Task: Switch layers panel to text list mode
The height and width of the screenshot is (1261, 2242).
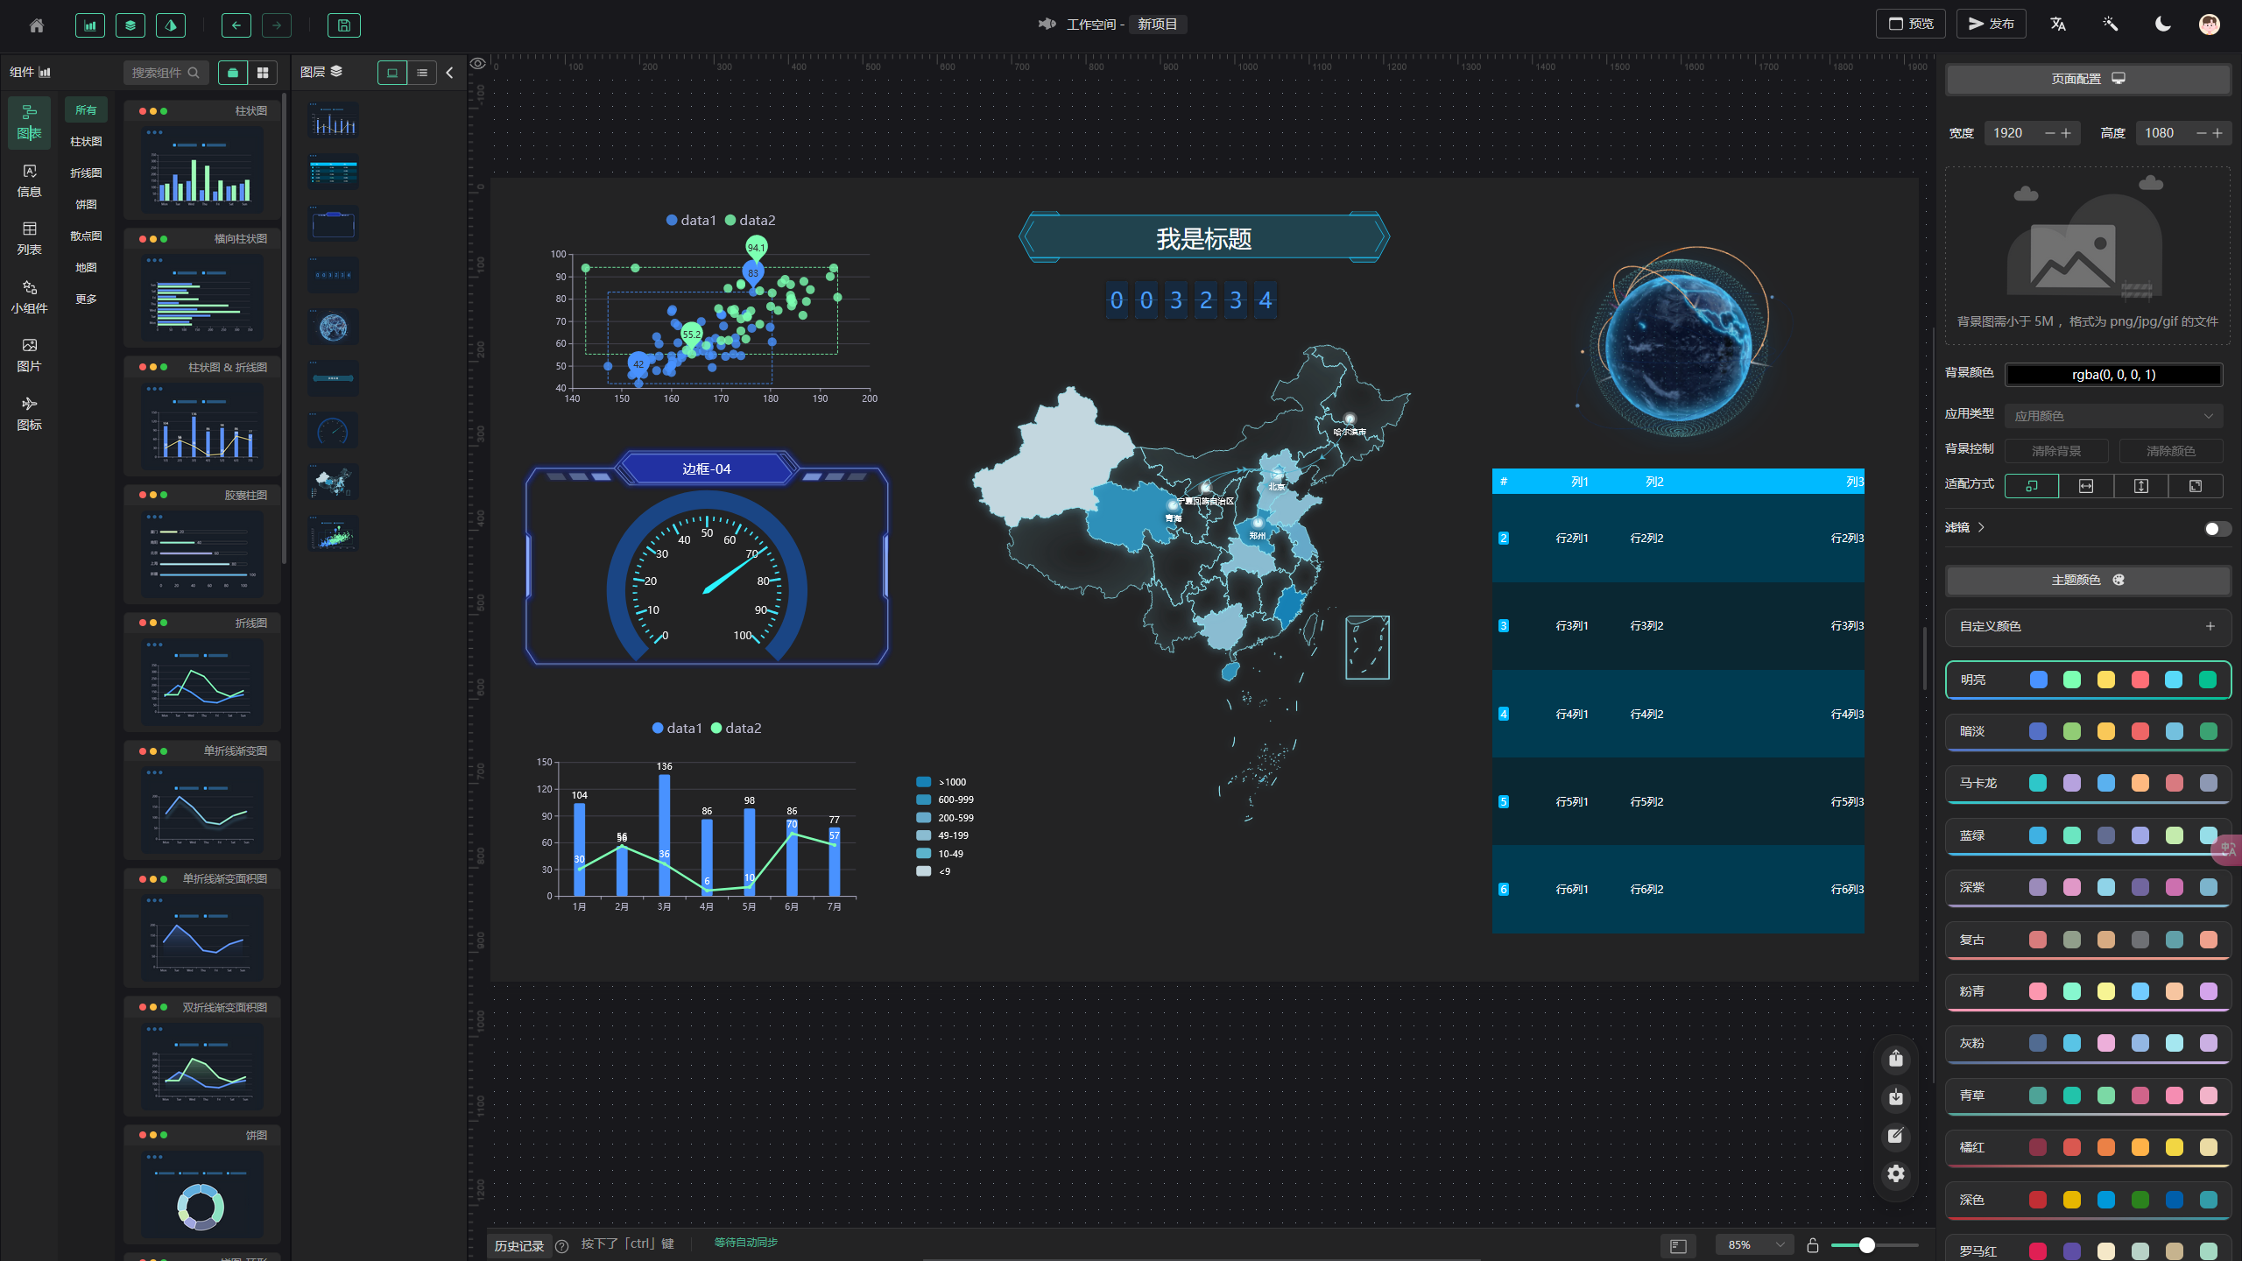Action: coord(422,73)
